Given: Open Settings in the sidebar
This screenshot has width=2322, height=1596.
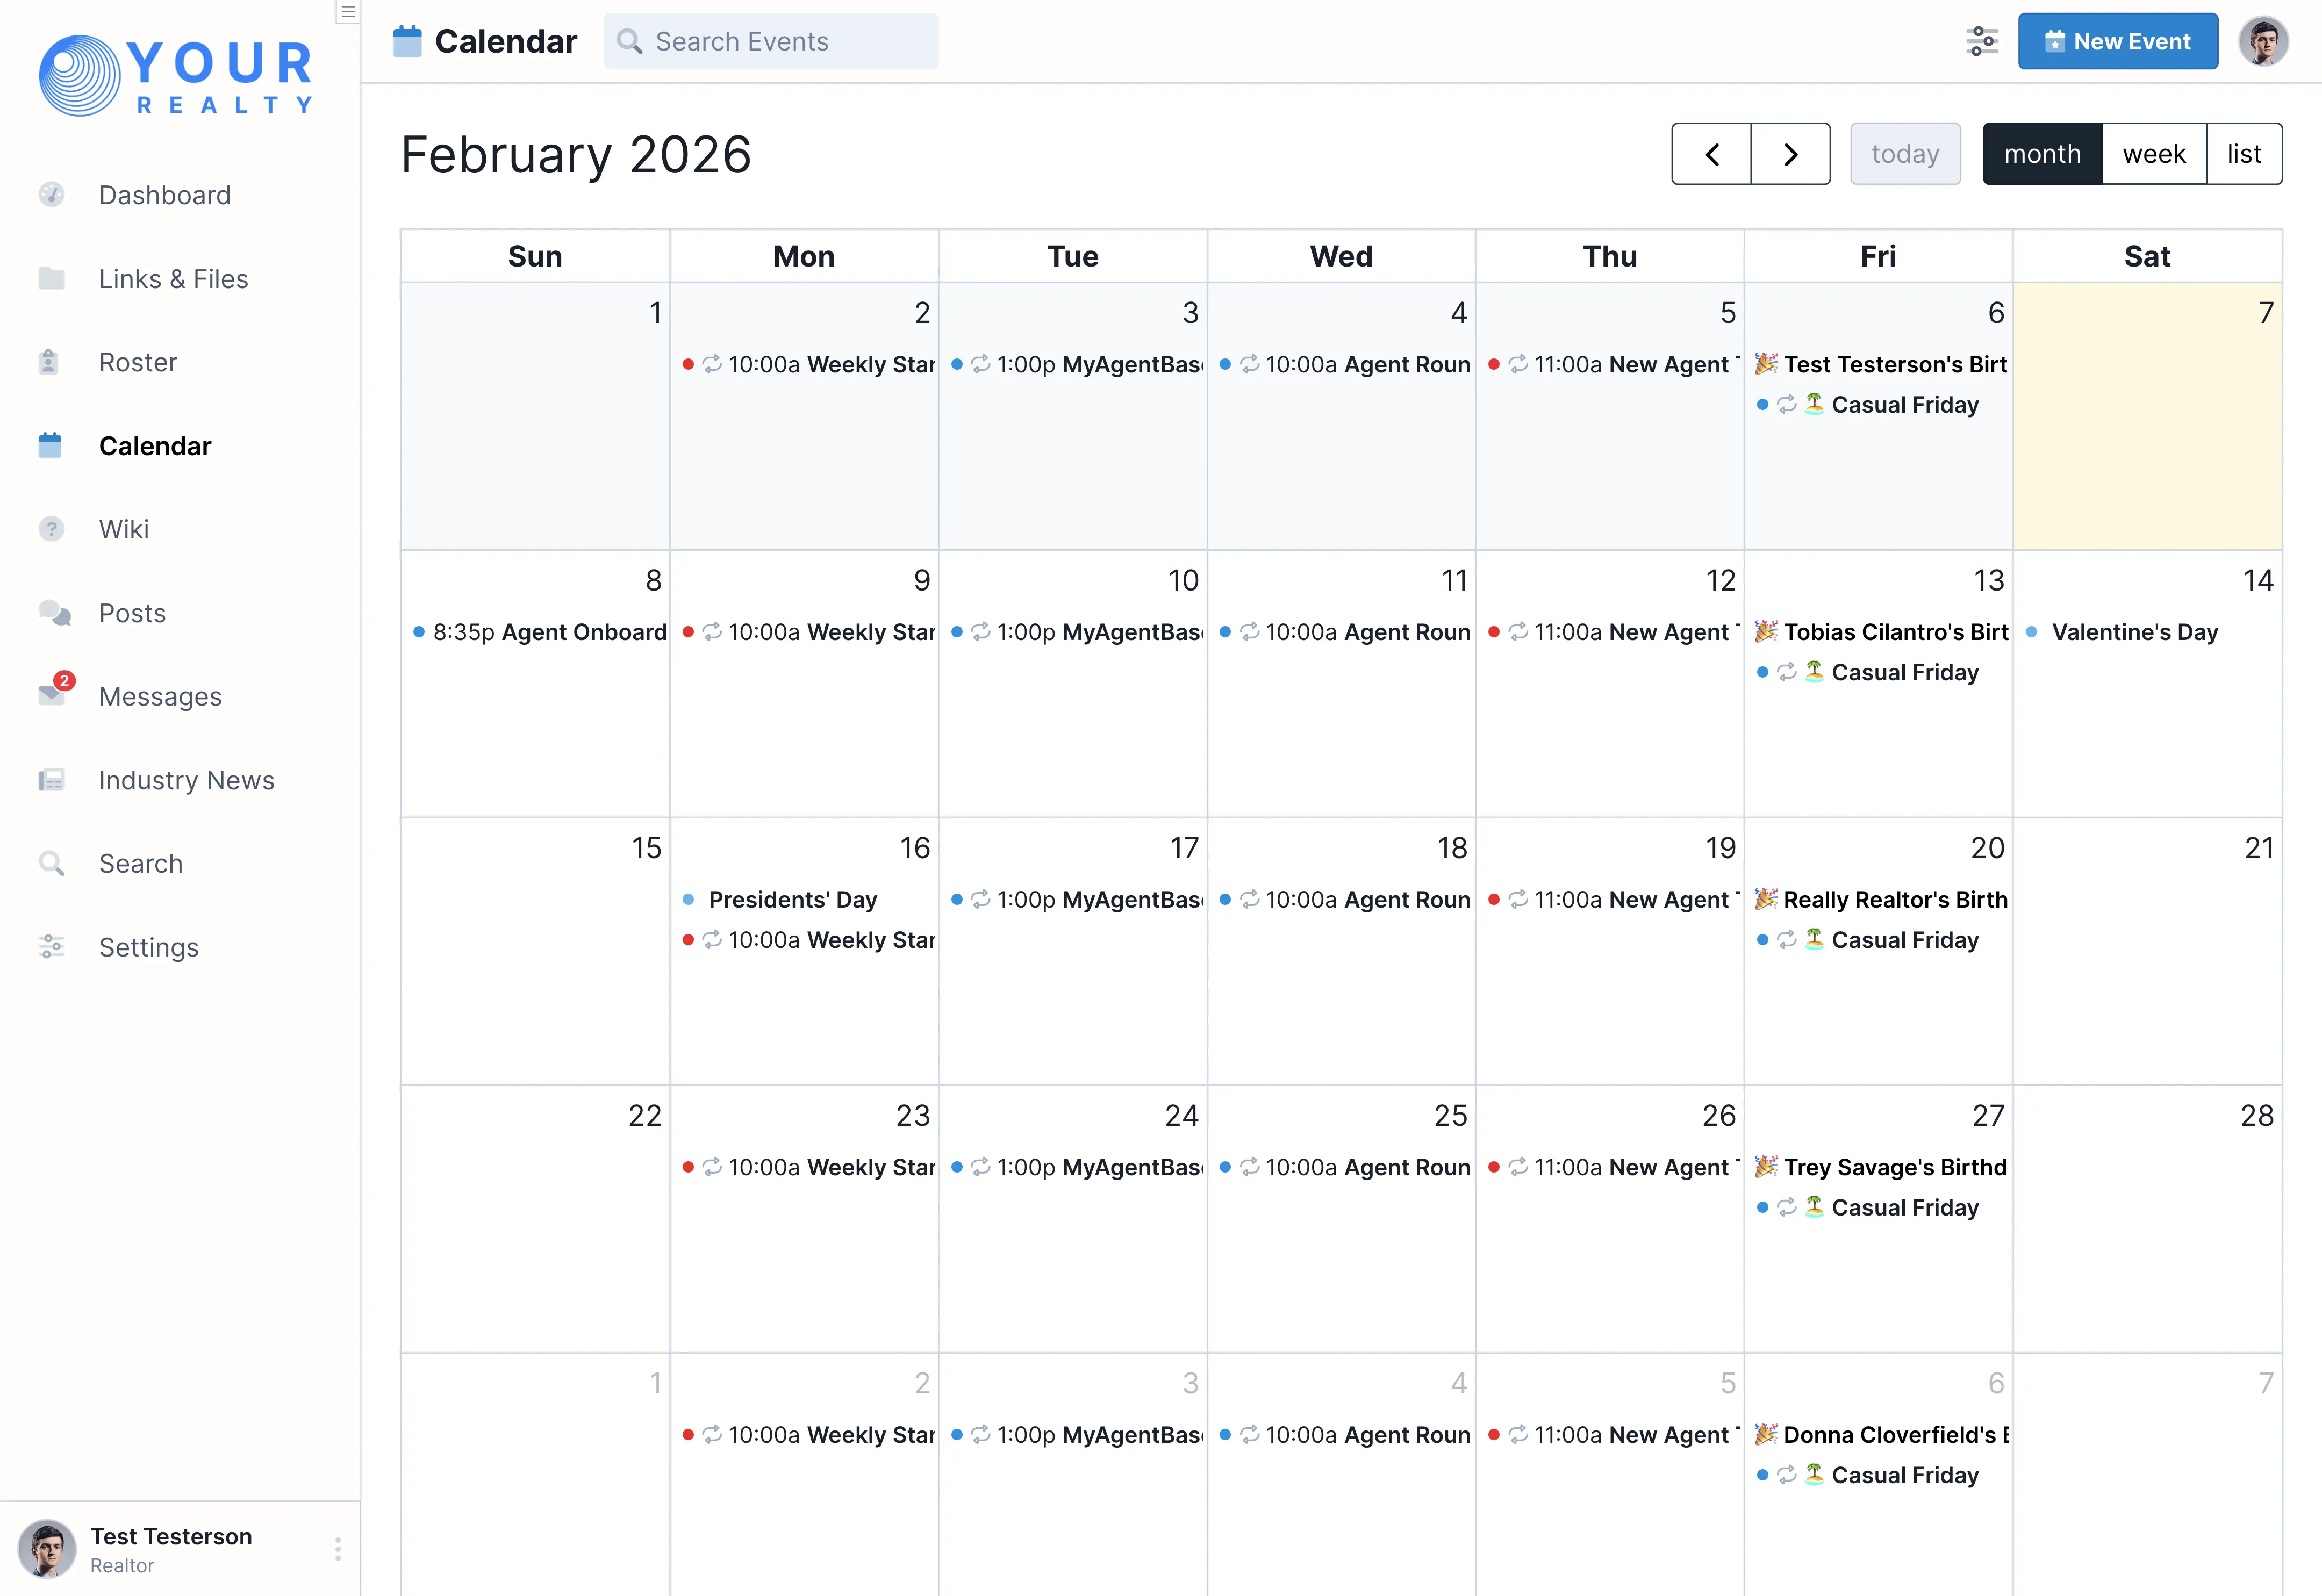Looking at the screenshot, I should pos(148,947).
